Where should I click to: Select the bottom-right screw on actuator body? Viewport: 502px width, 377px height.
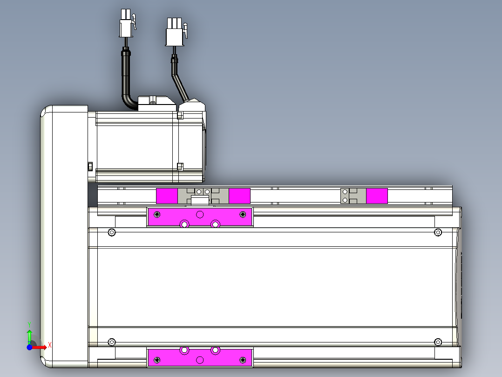438,342
